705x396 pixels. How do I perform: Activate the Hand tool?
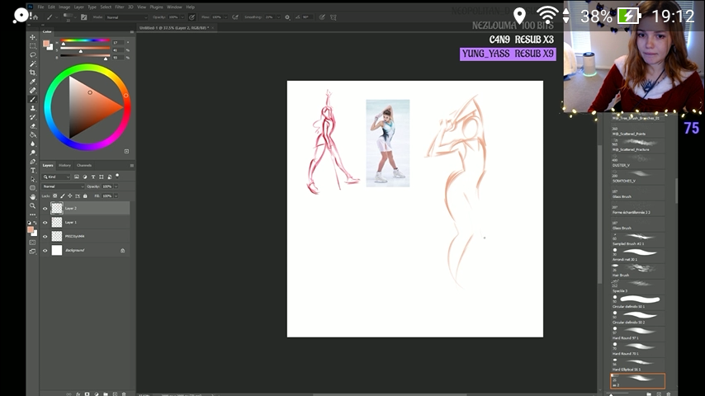[33, 196]
